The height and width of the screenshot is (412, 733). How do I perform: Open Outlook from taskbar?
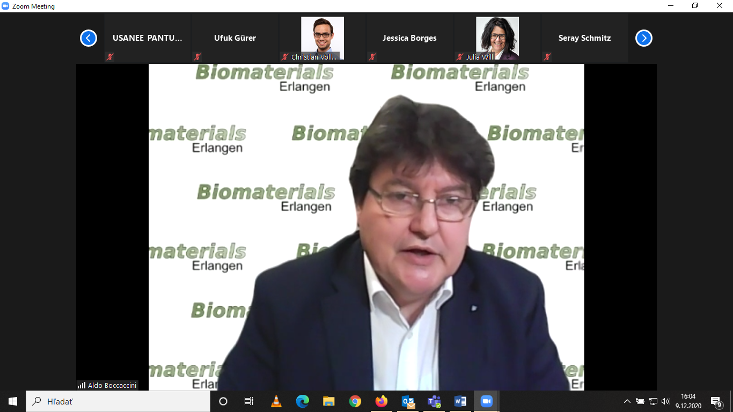(x=408, y=401)
